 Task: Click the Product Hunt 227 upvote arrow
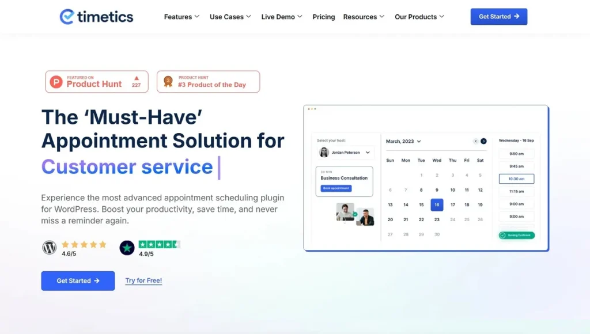point(137,78)
